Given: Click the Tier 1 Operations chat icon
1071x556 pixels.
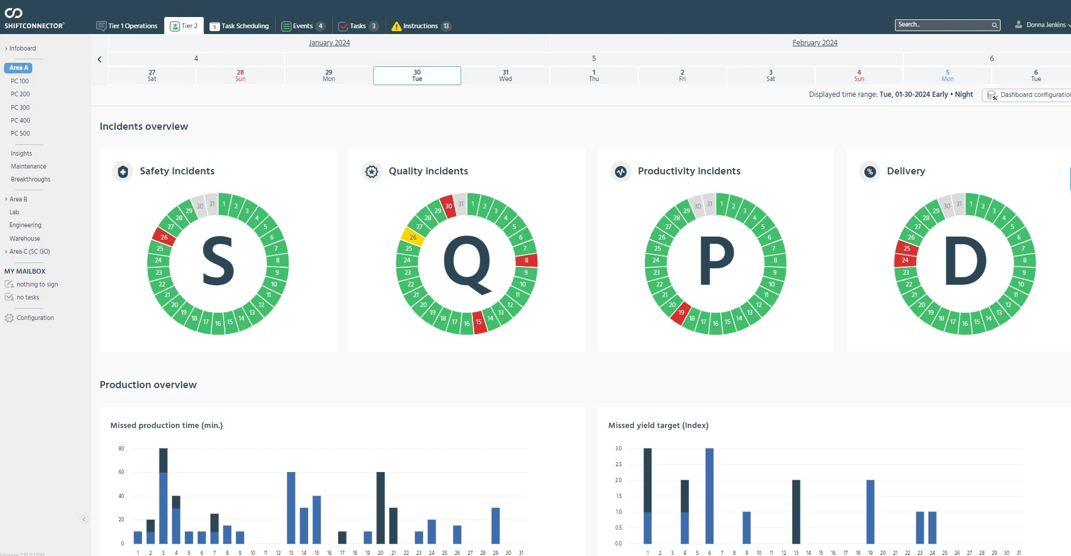Looking at the screenshot, I should (102, 26).
